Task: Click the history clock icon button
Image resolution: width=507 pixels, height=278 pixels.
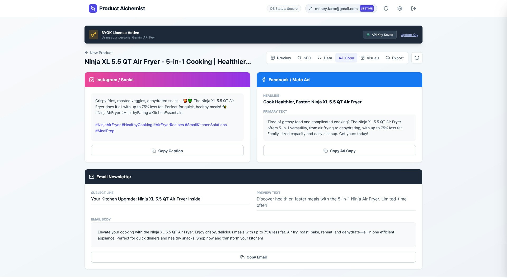Action: pos(417,58)
